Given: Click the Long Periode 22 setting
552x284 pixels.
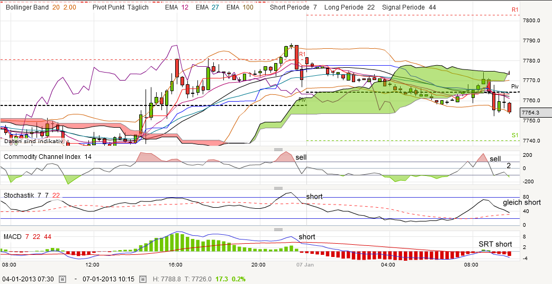Looking at the screenshot, I should [350, 7].
